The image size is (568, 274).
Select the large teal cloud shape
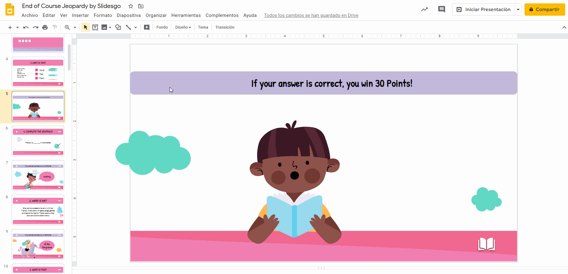(153, 153)
